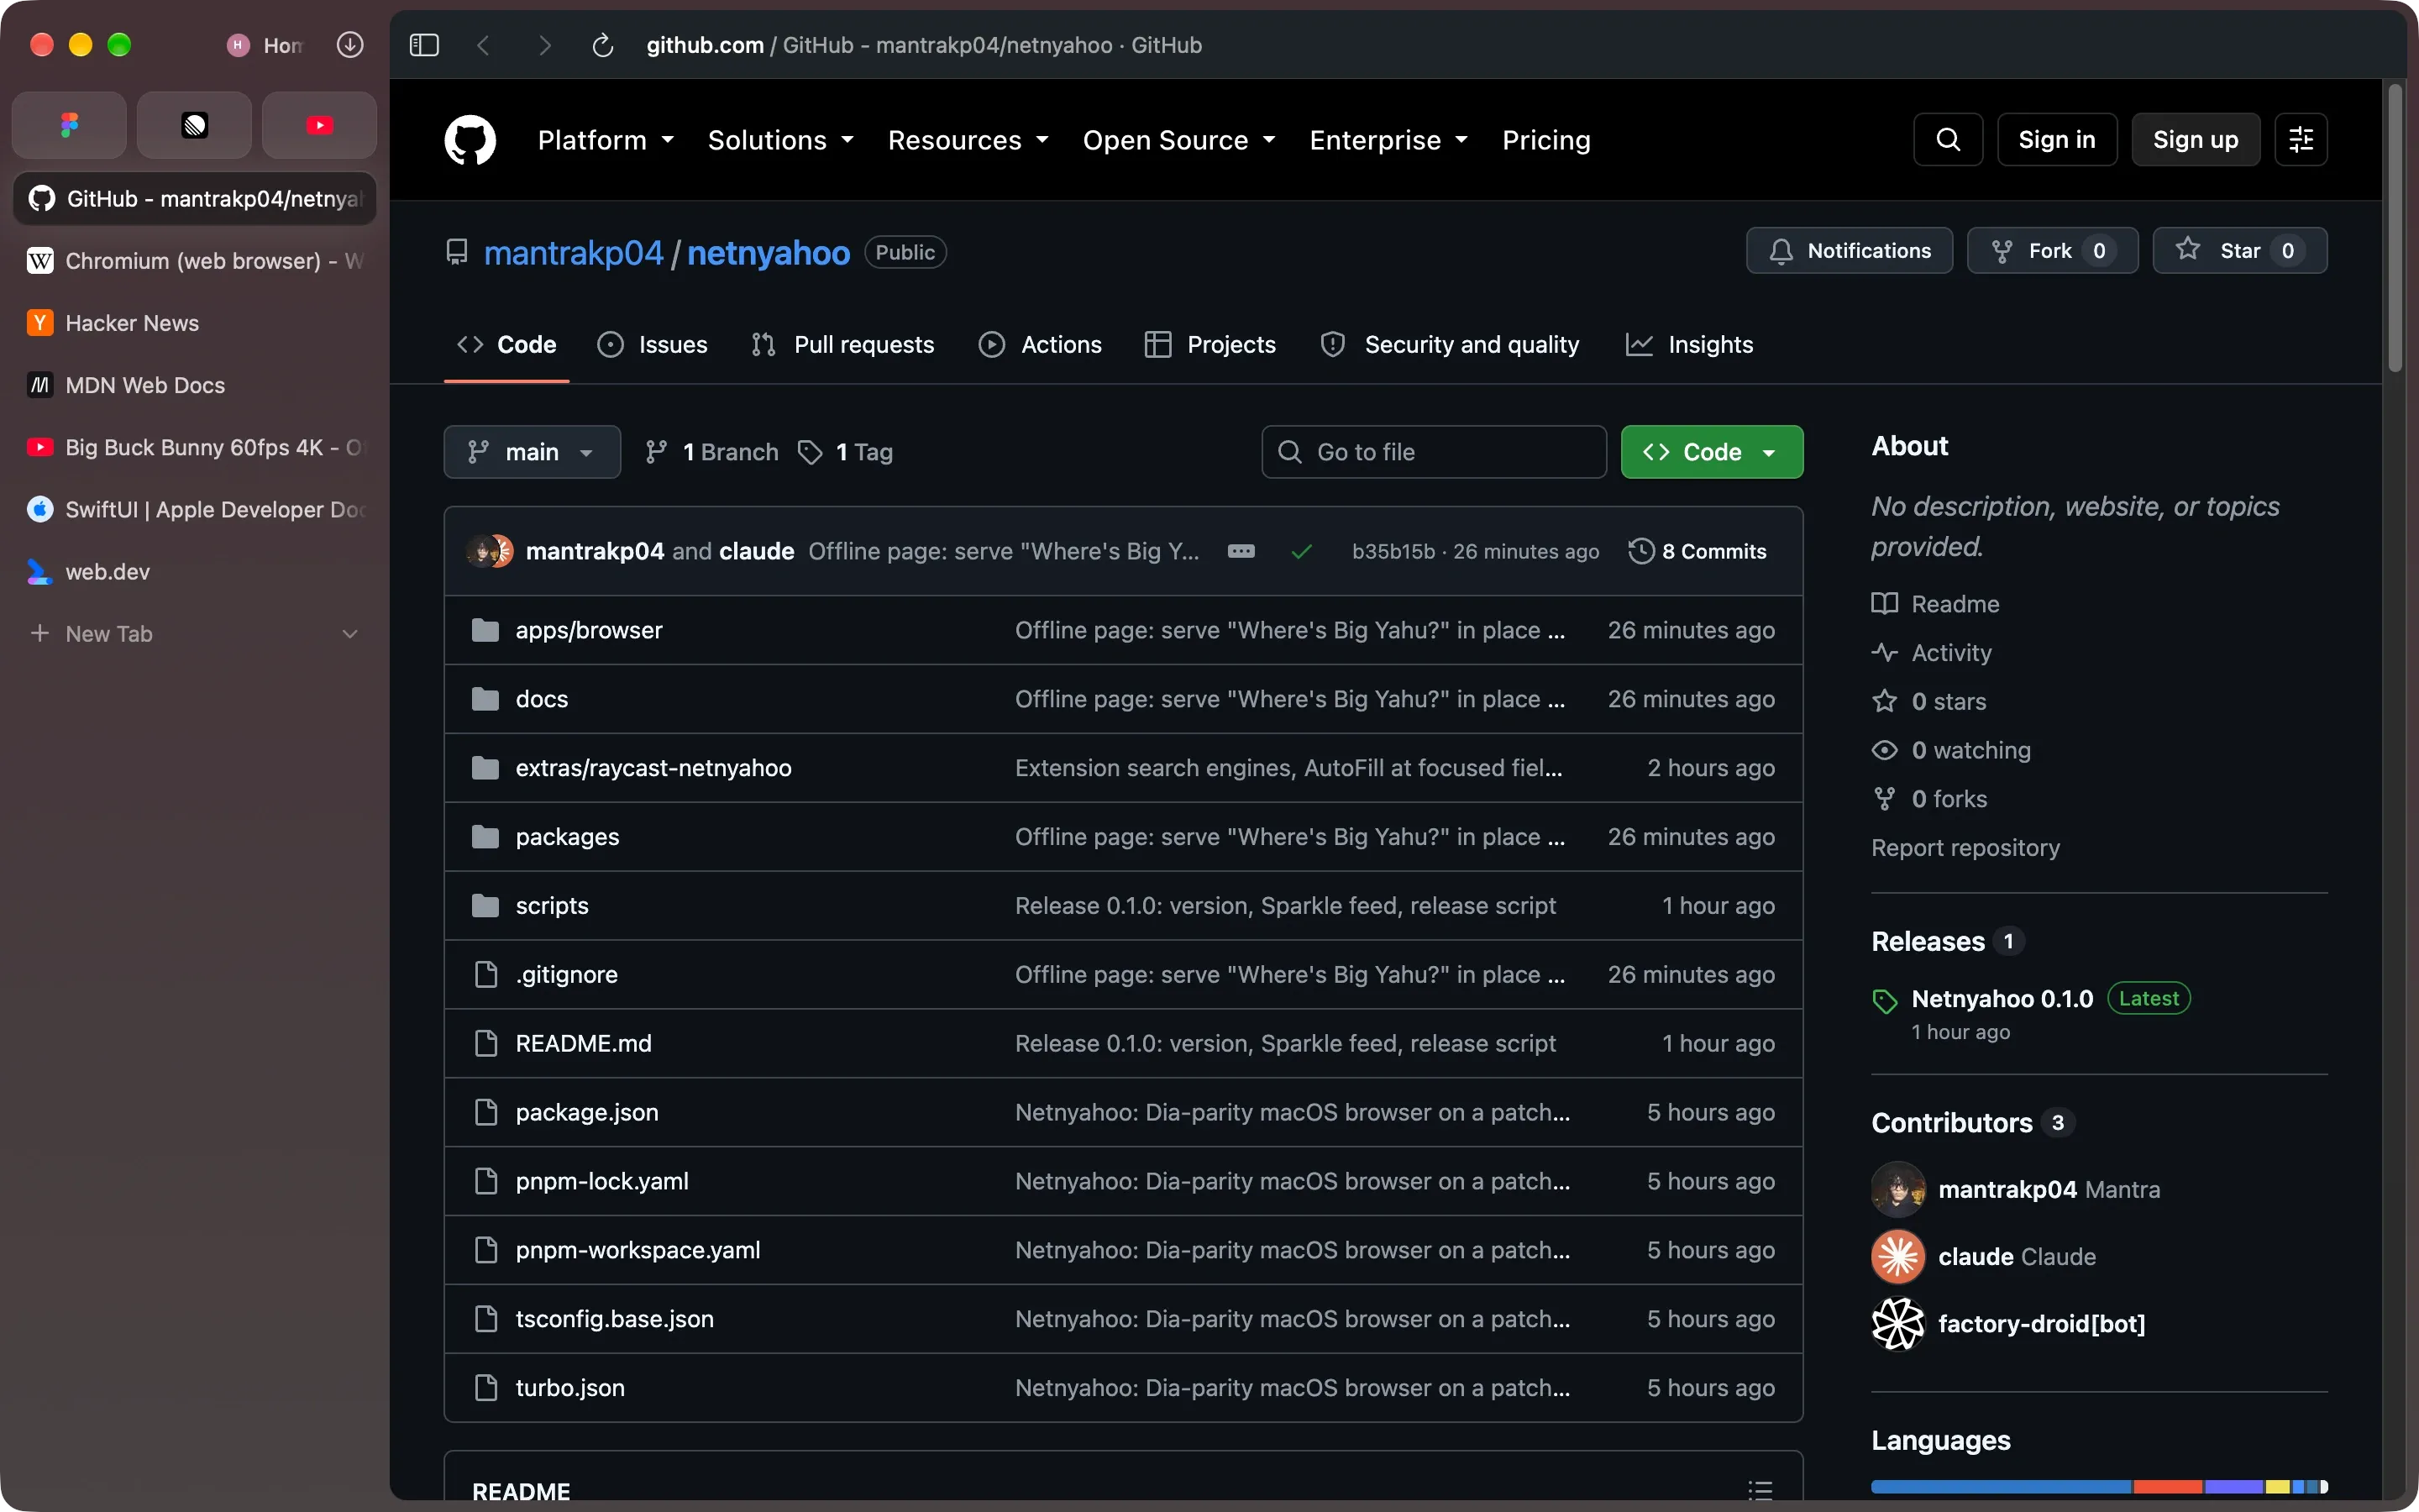
Task: Click the bell icon in Notifications
Action: (1781, 251)
